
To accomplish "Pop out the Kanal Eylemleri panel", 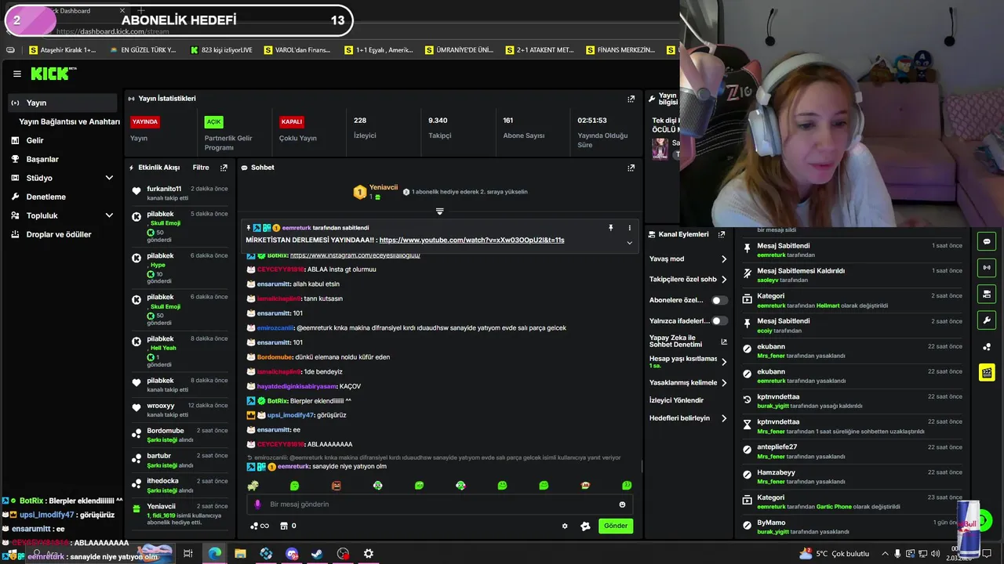I will click(x=722, y=234).
